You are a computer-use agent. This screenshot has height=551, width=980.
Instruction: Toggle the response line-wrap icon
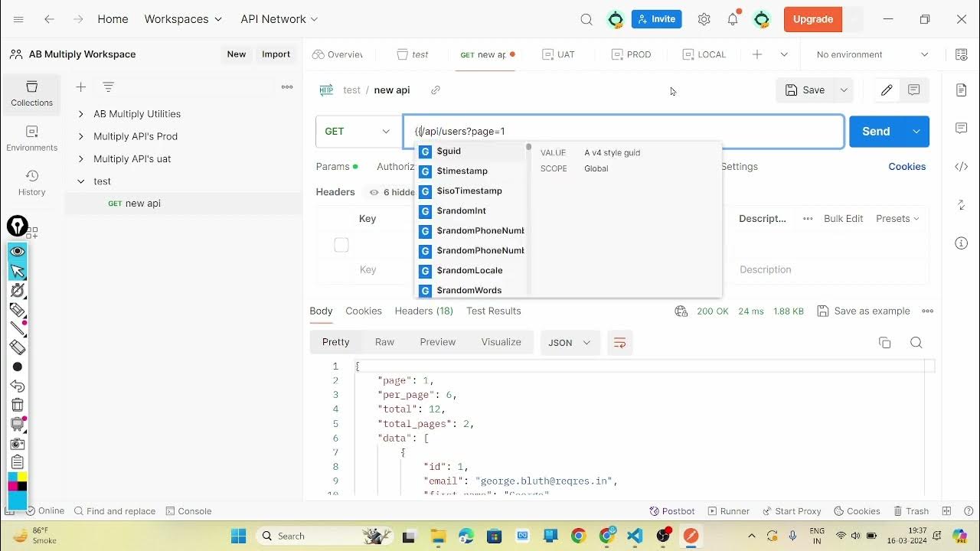tap(620, 343)
